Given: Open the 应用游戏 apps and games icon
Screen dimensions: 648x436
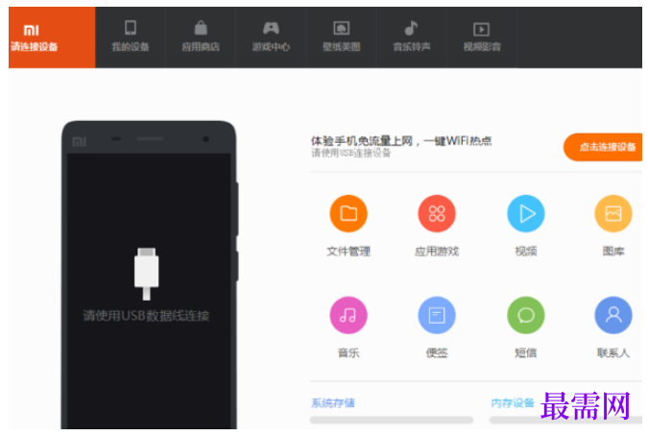Looking at the screenshot, I should pyautogui.click(x=437, y=213).
